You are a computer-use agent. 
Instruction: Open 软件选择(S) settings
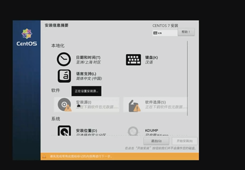[155, 102]
